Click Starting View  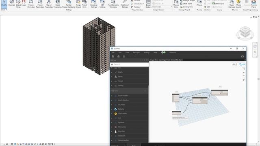point(186,7)
